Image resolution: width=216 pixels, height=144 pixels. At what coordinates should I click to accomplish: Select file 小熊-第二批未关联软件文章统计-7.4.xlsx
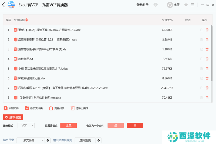[43, 69]
